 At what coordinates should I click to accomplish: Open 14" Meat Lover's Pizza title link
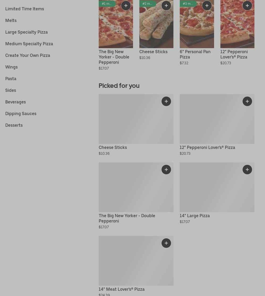coord(122,289)
